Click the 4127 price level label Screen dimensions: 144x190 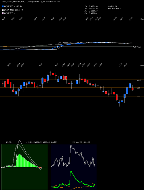(x=139, y=97)
